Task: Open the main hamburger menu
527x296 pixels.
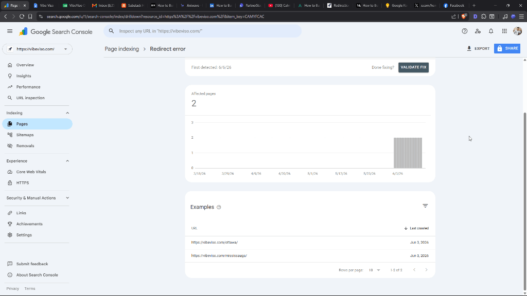Action: (10, 31)
